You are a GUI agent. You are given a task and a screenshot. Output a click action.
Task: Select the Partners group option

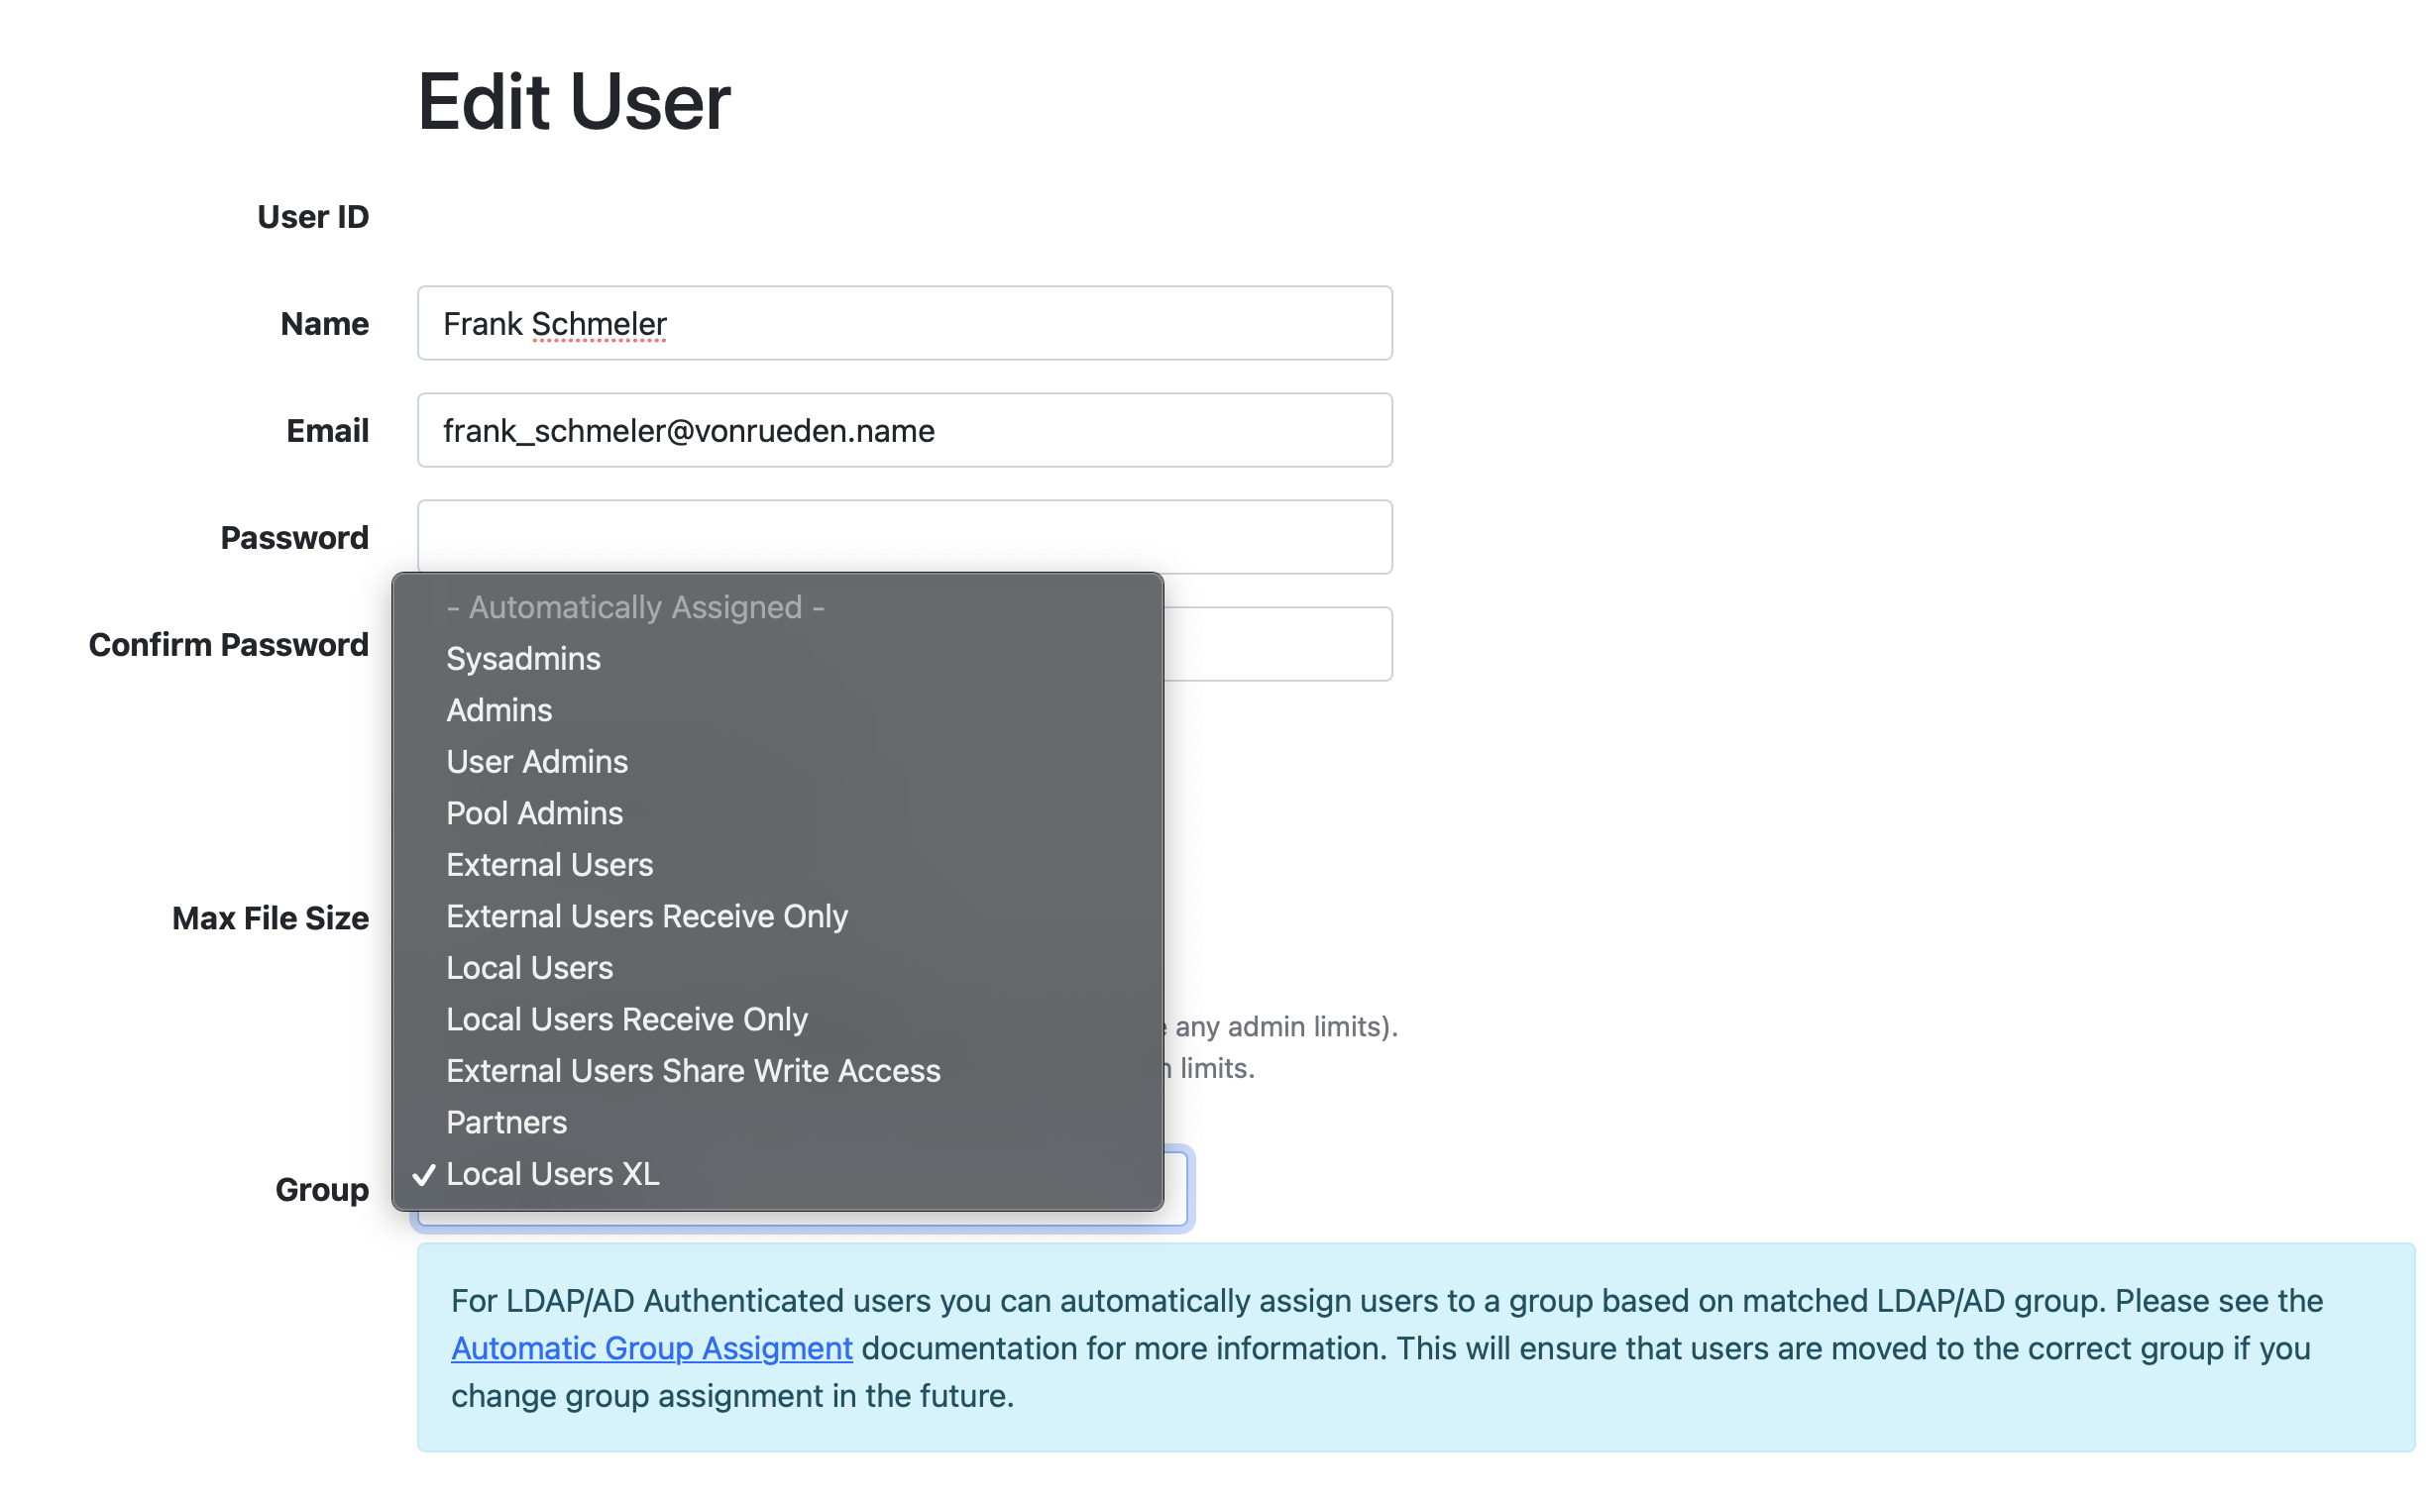coord(506,1122)
